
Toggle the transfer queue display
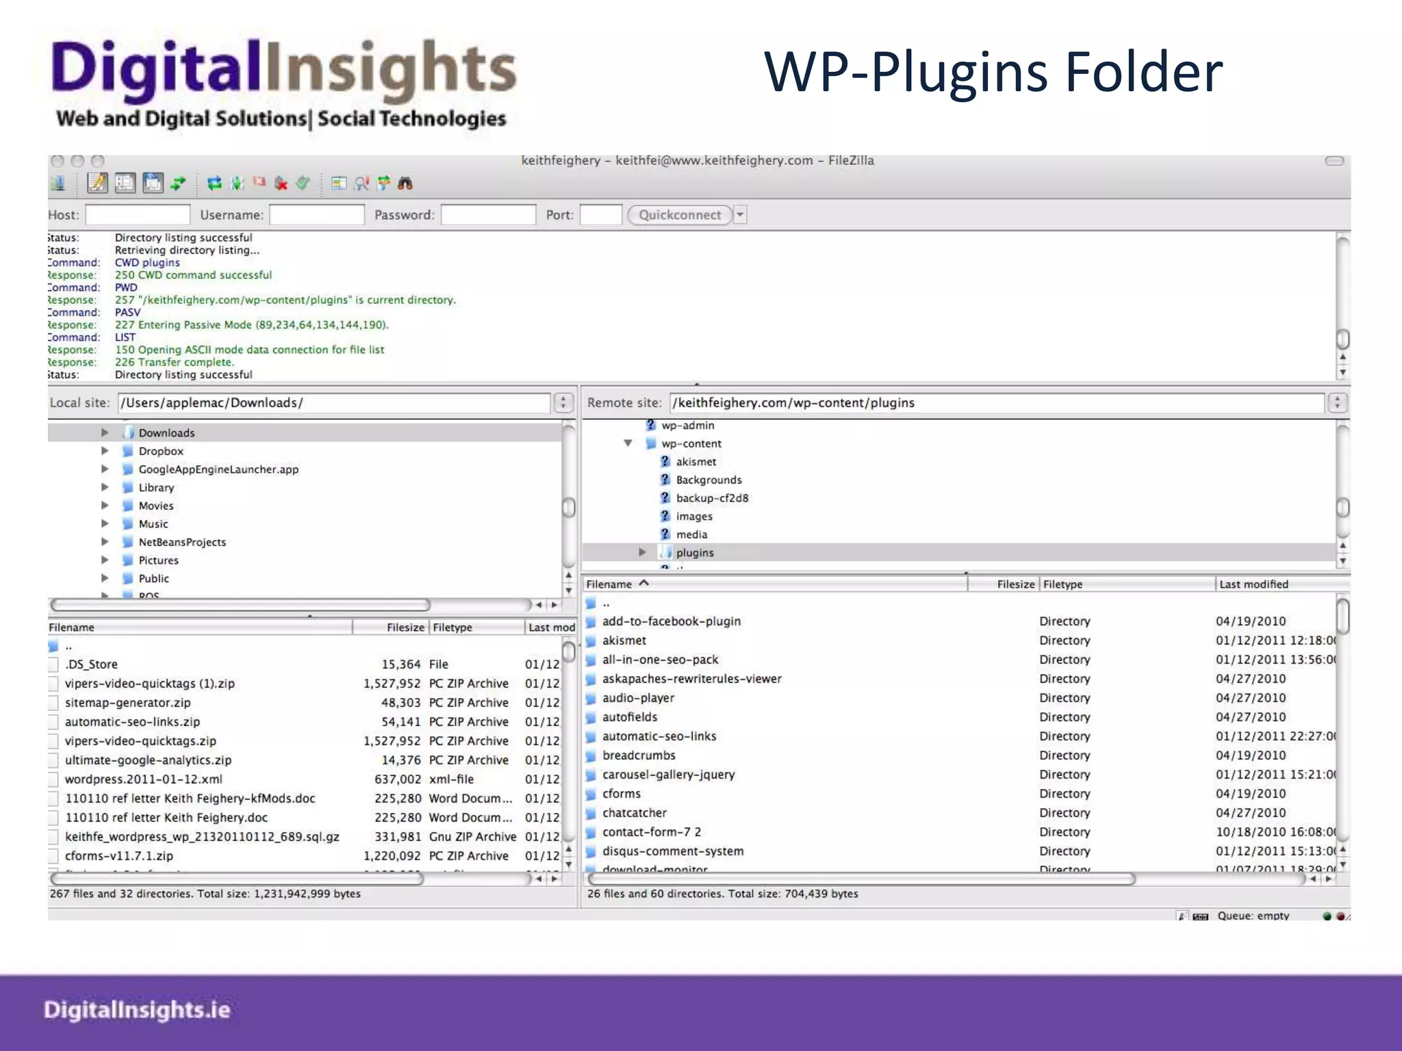(178, 183)
